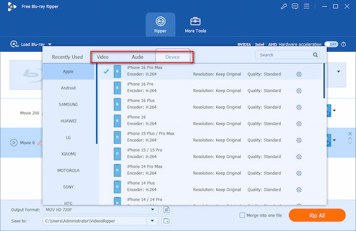Viewport: 356px width, 231px height.
Task: Move Movie 0 up in list
Action: pyautogui.click(x=350, y=138)
